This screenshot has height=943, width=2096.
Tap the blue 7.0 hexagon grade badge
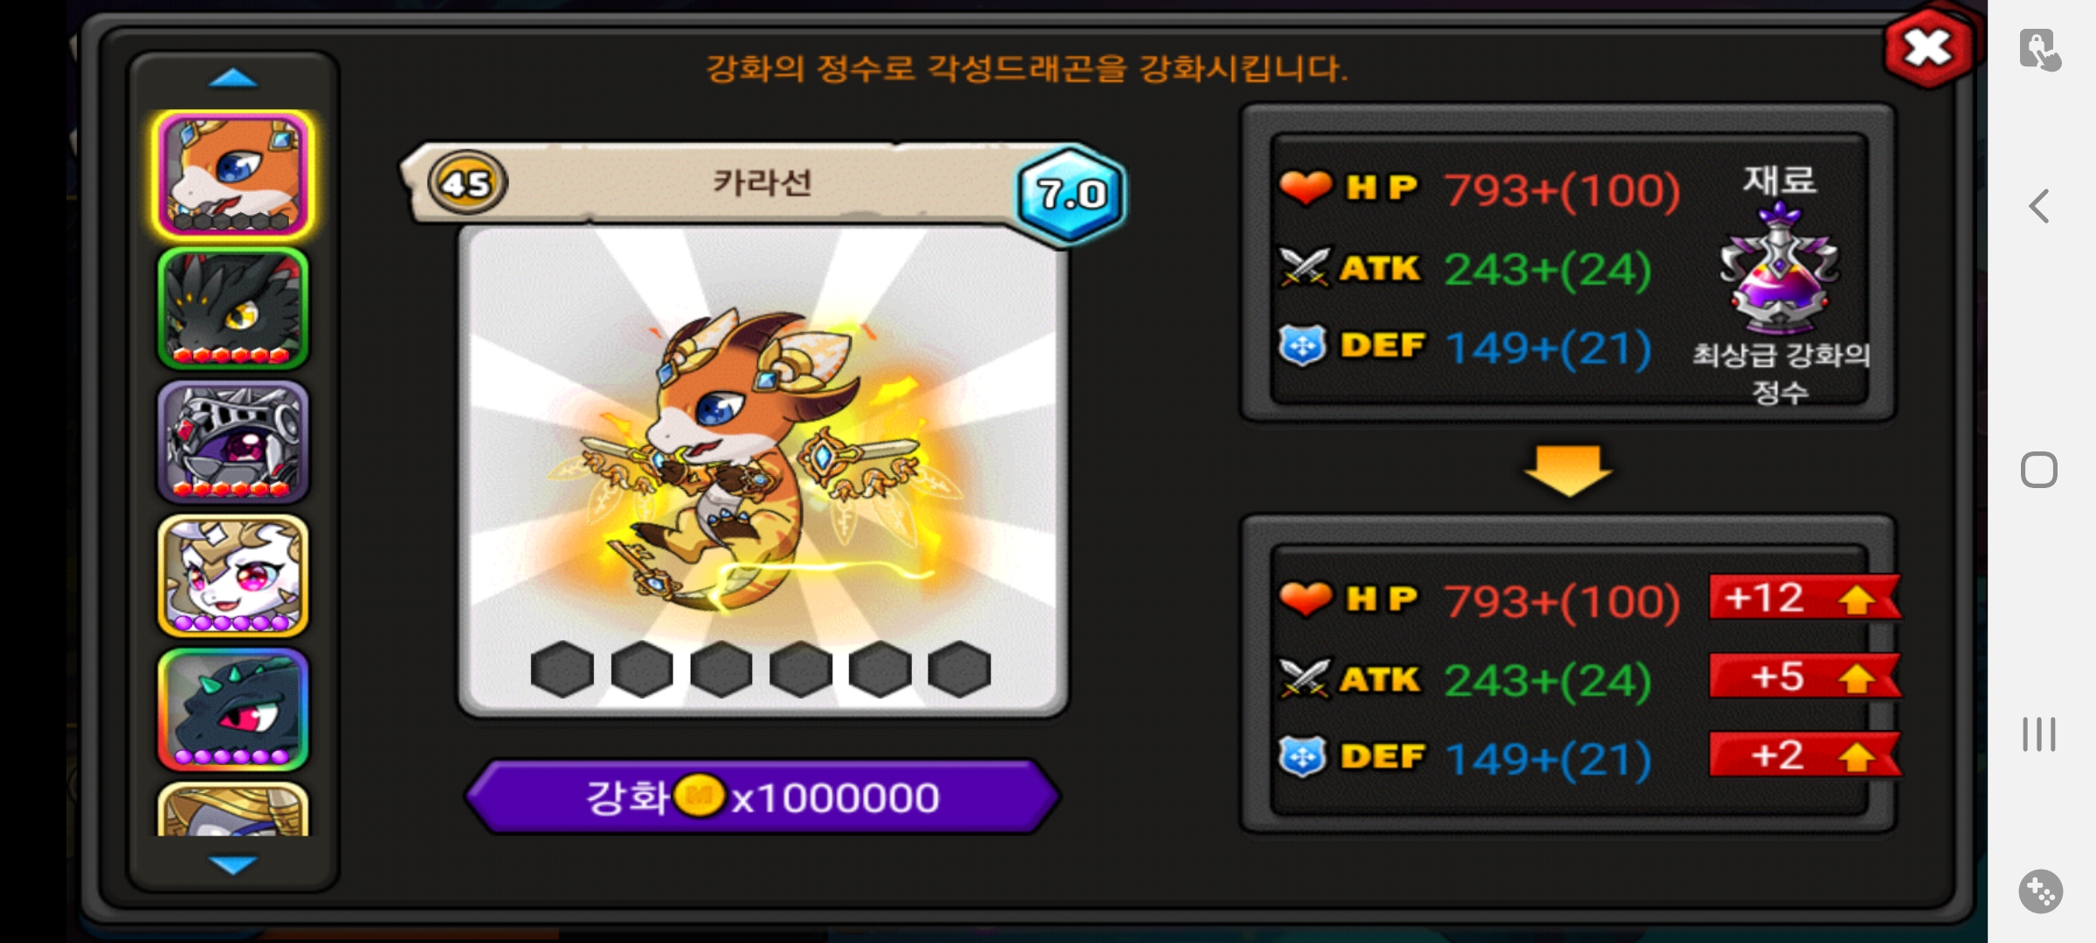(x=1072, y=194)
